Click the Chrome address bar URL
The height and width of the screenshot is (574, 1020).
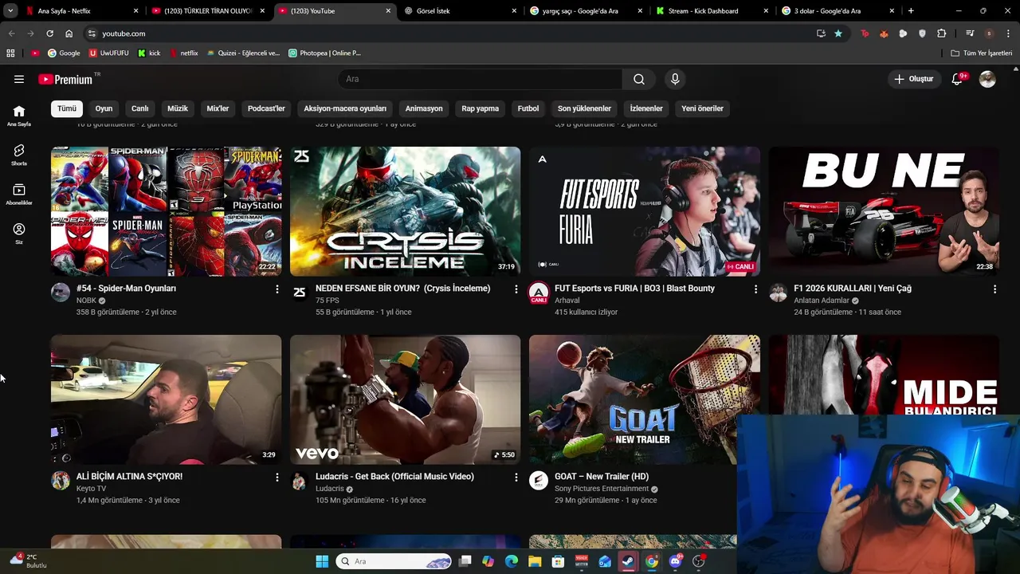pyautogui.click(x=124, y=33)
